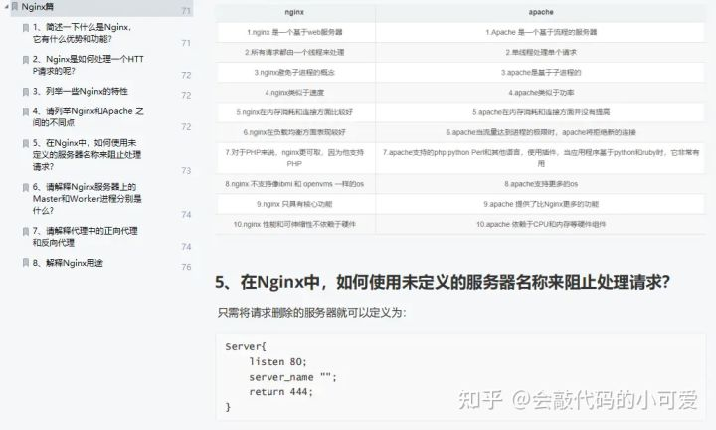
Task: Click cell 7.对于PHP来说，nginx更可取
Action: 294,158
